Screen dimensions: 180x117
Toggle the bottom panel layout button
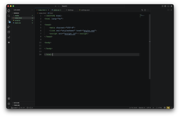point(168,6)
